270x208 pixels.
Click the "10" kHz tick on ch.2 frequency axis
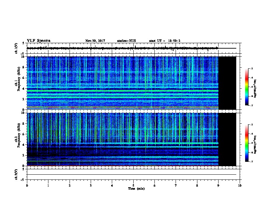click(x=23, y=113)
